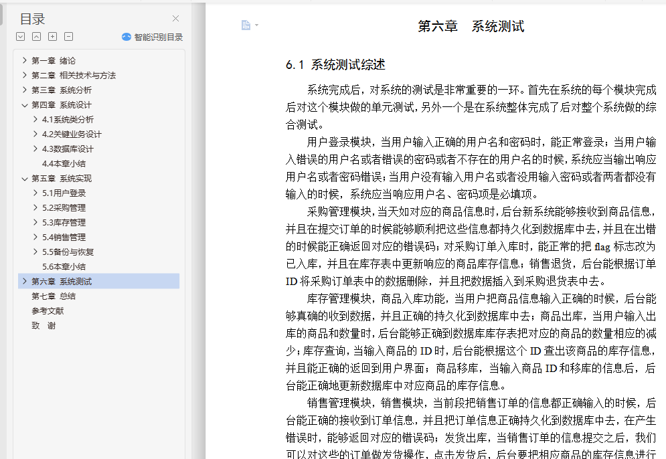Select 4.3数据库设计 outline item
Viewport: 666px width, 459px height.
pos(68,149)
